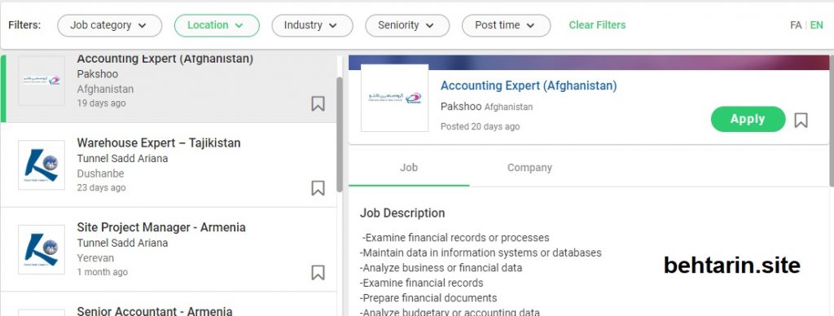Bookmark the Accounting Expert listing
This screenshot has width=834, height=316.
click(x=318, y=103)
